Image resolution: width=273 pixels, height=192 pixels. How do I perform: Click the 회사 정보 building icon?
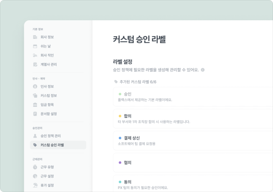click(x=35, y=37)
